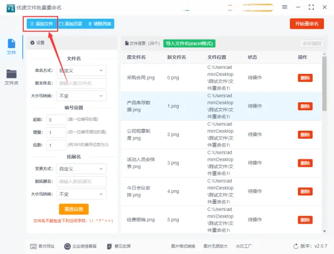Open the 水印工厂 link
334x254 pixels.
pos(244,246)
